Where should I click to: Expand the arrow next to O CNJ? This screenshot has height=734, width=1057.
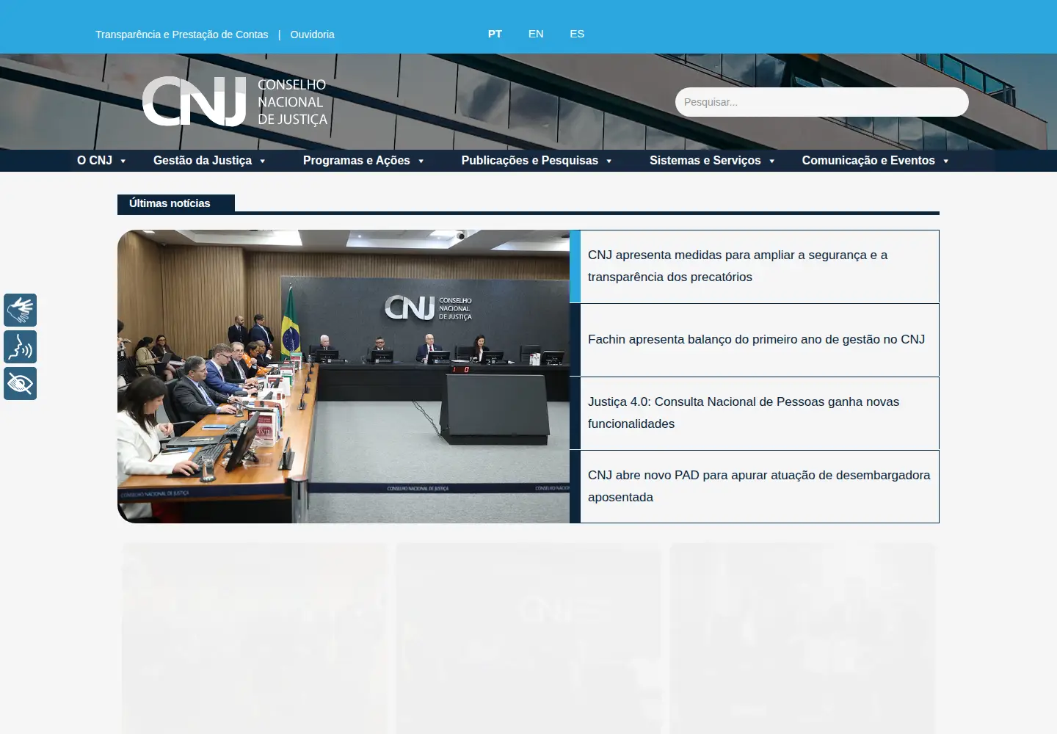point(123,161)
